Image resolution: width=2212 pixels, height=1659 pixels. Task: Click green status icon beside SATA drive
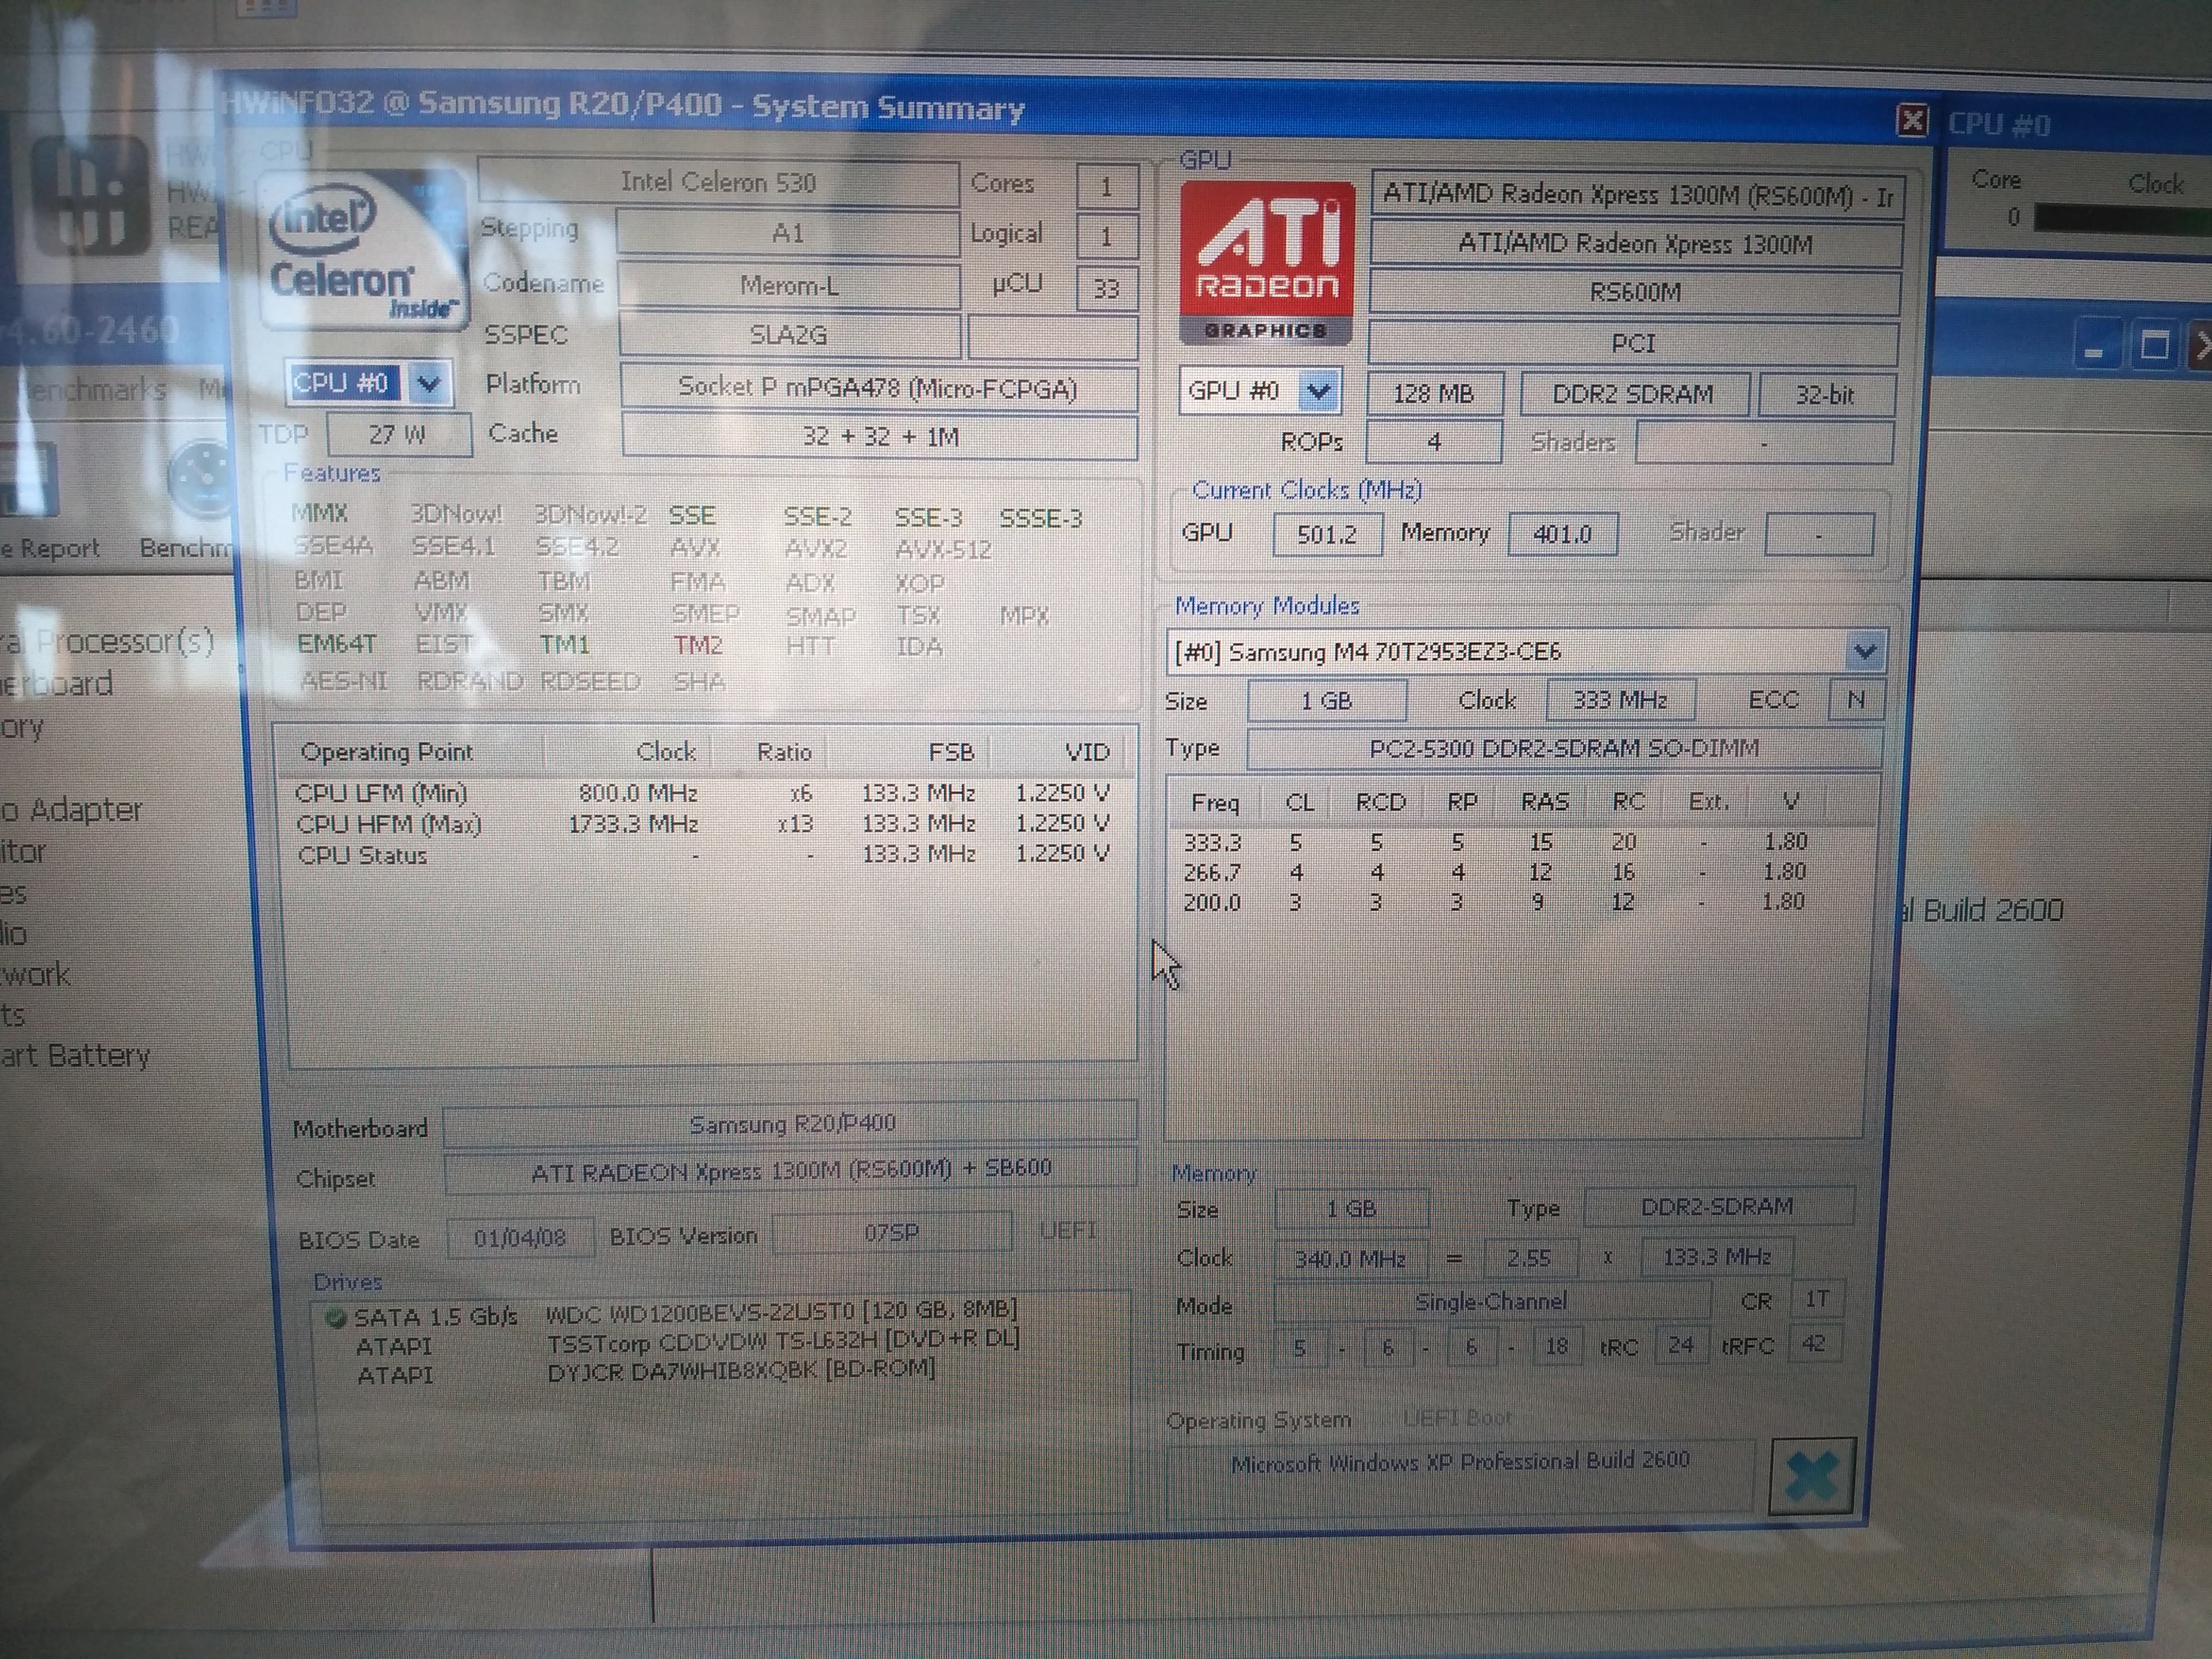(336, 1318)
